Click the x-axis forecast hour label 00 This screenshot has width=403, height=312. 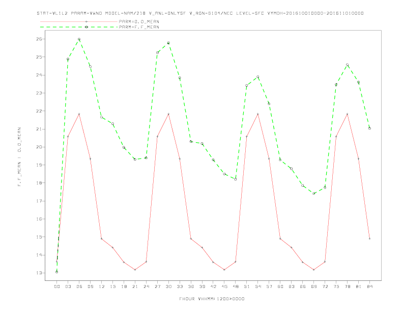coord(57,287)
